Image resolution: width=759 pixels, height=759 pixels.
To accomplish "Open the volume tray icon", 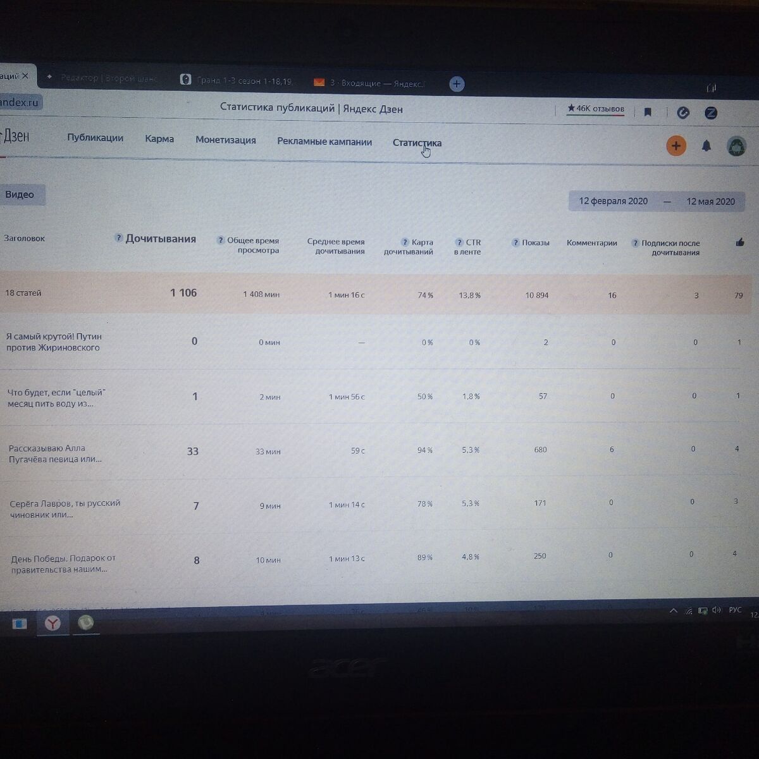I will (x=717, y=610).
